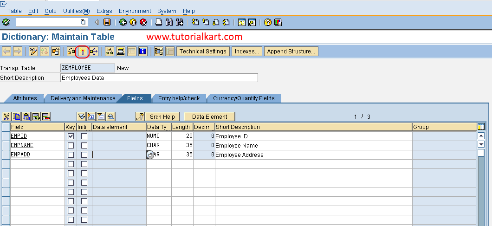492x226 pixels.
Task: Click the Where-used list icon
Action: (x=94, y=51)
